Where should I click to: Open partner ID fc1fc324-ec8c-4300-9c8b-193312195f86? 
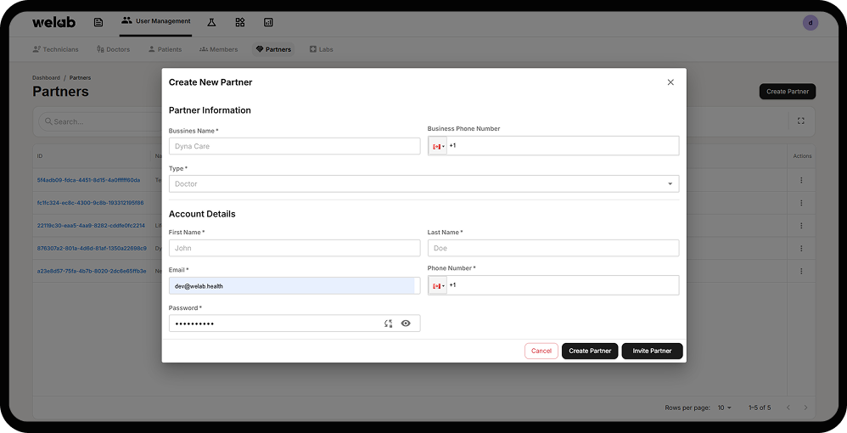point(90,203)
